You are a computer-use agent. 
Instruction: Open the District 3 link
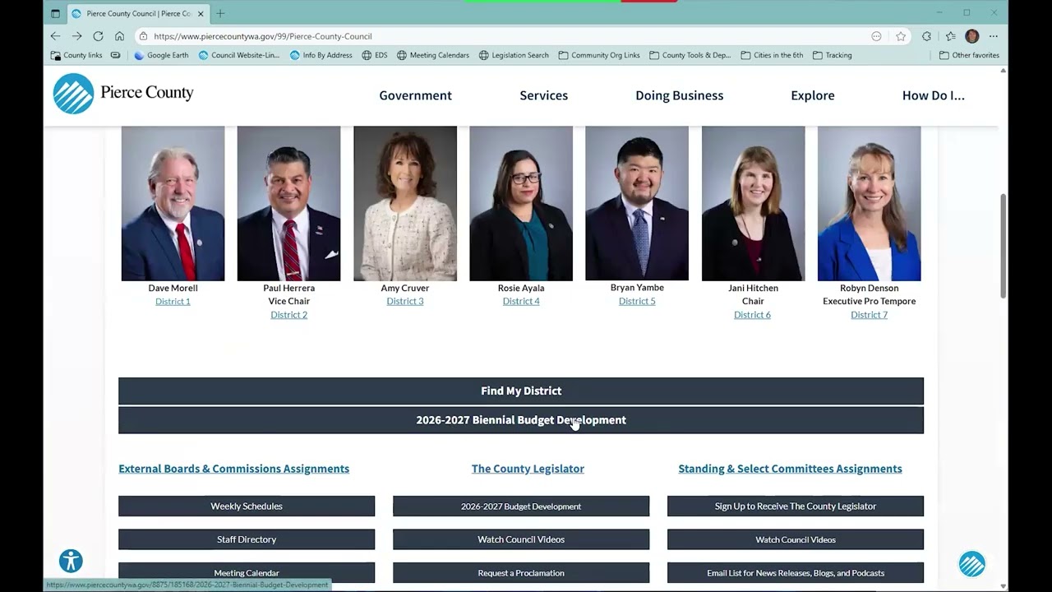pyautogui.click(x=405, y=301)
